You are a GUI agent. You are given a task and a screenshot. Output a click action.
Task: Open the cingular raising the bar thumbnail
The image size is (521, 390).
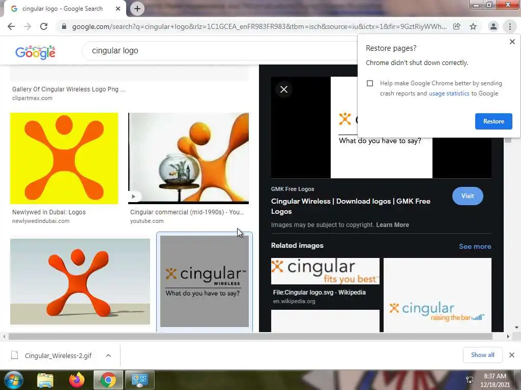pyautogui.click(x=437, y=295)
